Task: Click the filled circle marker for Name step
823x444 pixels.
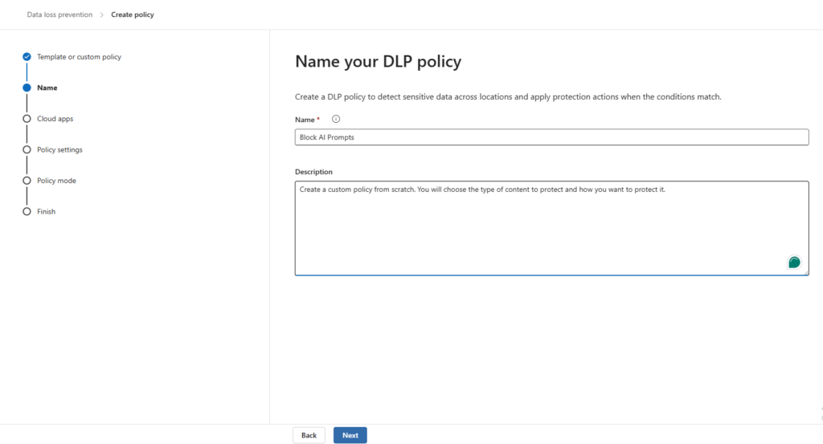Action: tap(27, 88)
